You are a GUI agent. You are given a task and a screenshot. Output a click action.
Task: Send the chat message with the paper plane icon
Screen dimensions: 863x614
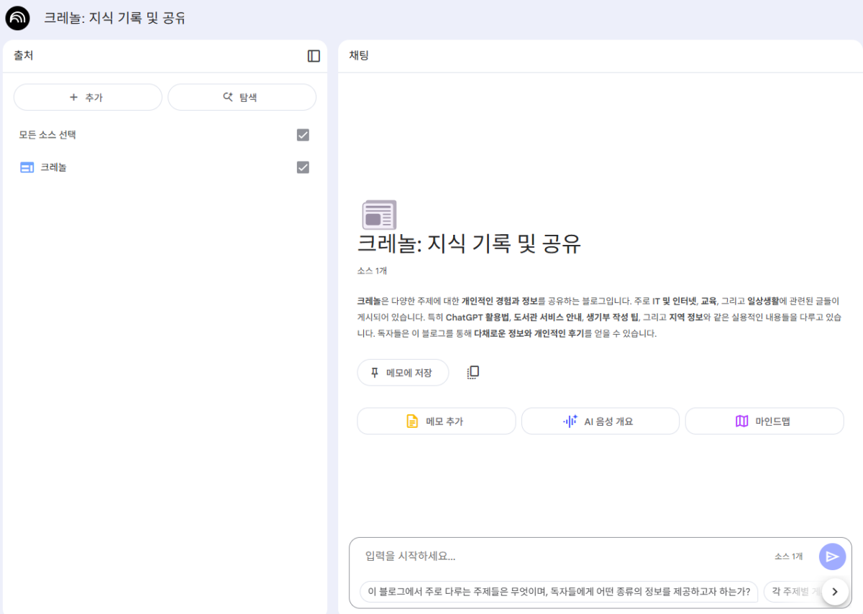pyautogui.click(x=832, y=557)
